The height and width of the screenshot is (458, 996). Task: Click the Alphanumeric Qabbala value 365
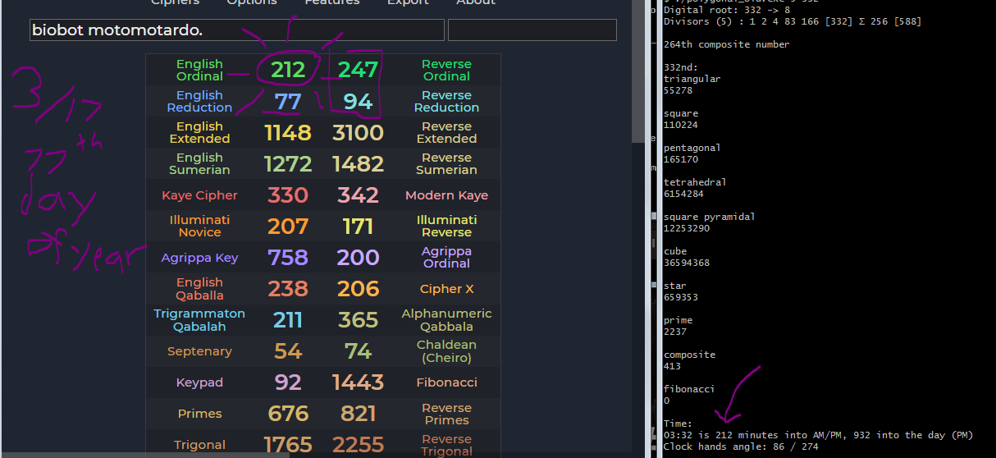pos(358,319)
